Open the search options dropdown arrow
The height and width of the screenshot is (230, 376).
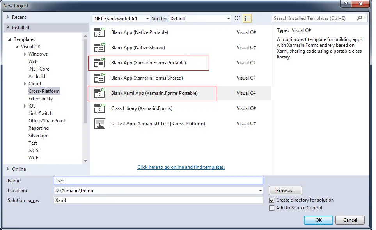365,18
